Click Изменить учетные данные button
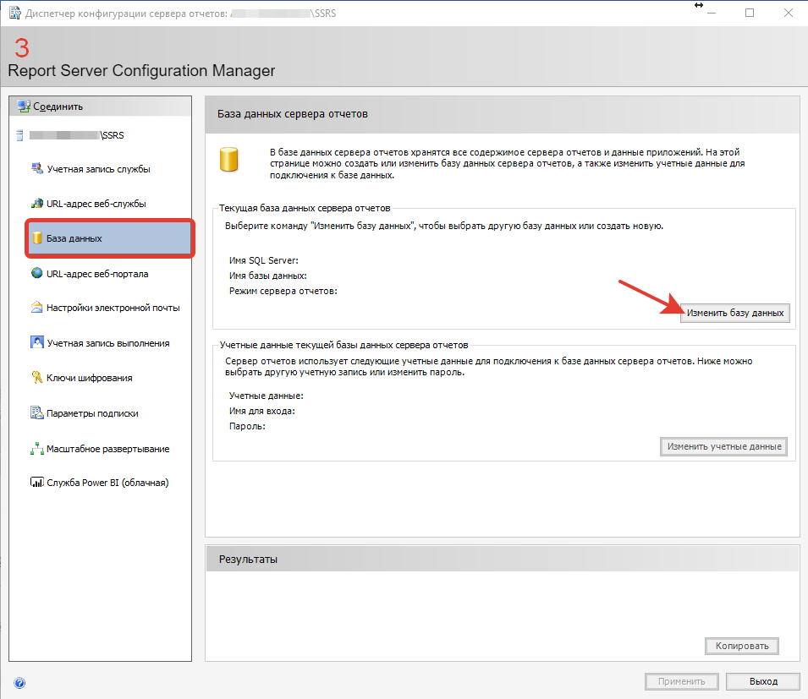This screenshot has width=808, height=699. click(x=724, y=446)
